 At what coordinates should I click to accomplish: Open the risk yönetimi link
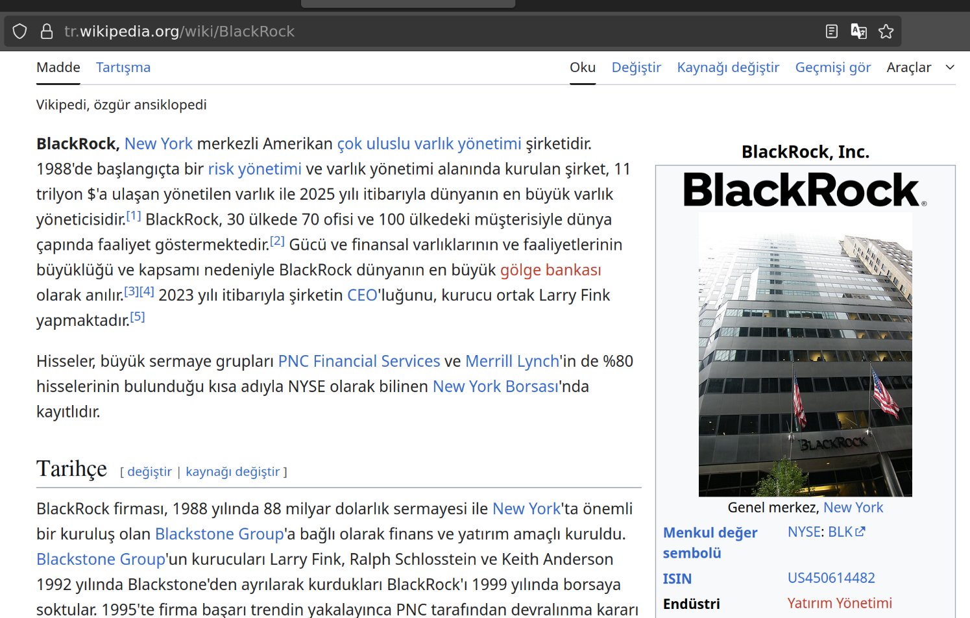(x=255, y=169)
